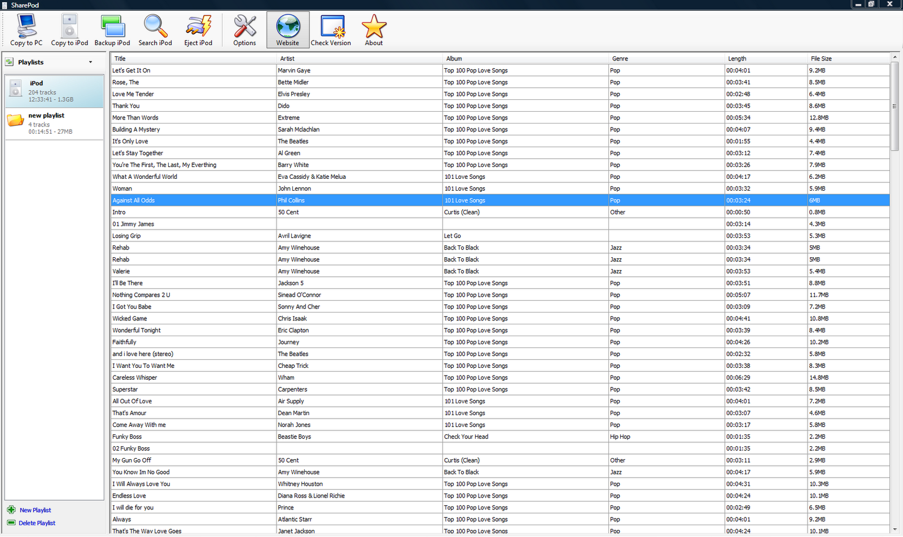The image size is (903, 537).
Task: Click the track list vertical scrollbar thumb
Action: (x=895, y=106)
